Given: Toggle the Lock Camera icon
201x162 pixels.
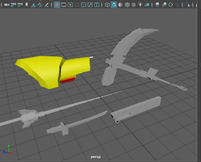Looking at the screenshot, I should tap(13, 5).
